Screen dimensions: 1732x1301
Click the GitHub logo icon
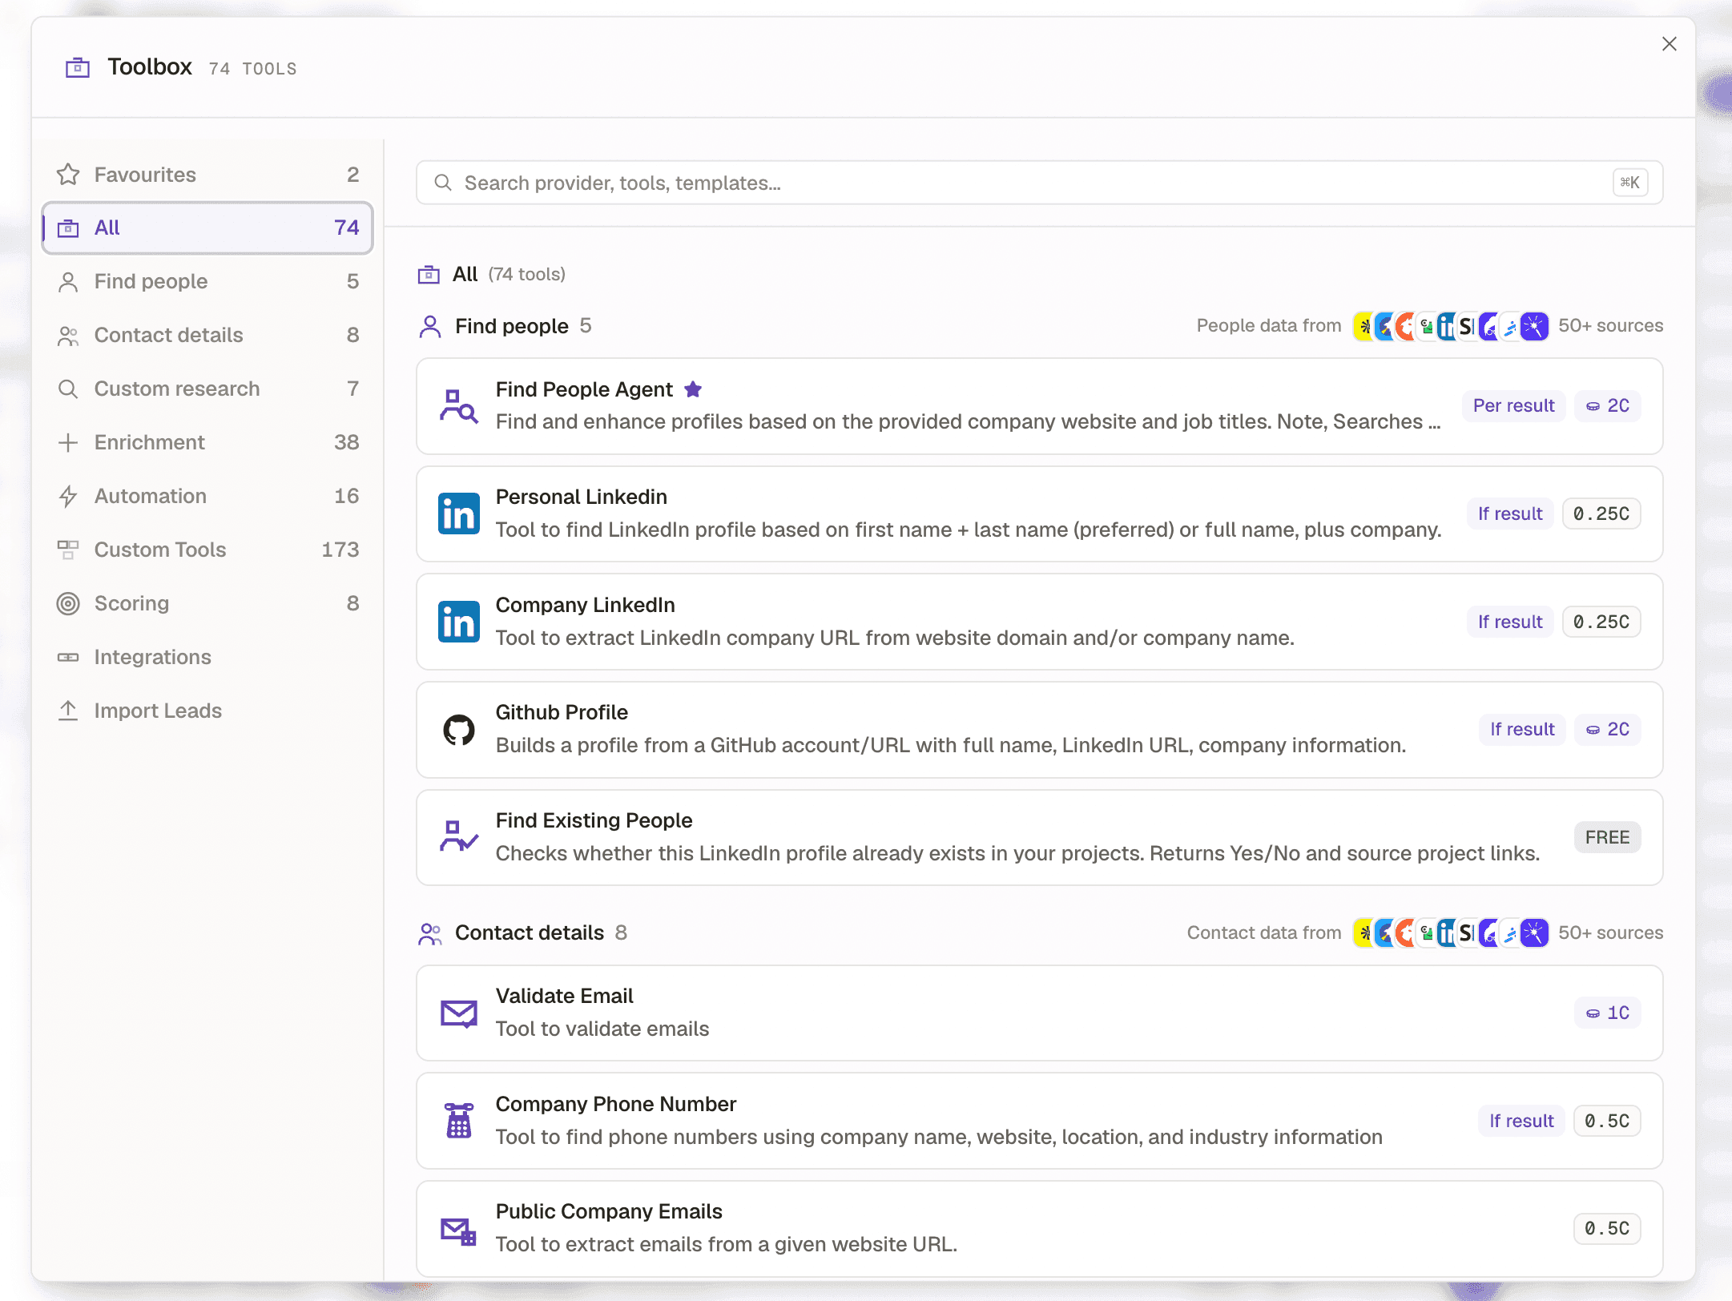pos(459,730)
